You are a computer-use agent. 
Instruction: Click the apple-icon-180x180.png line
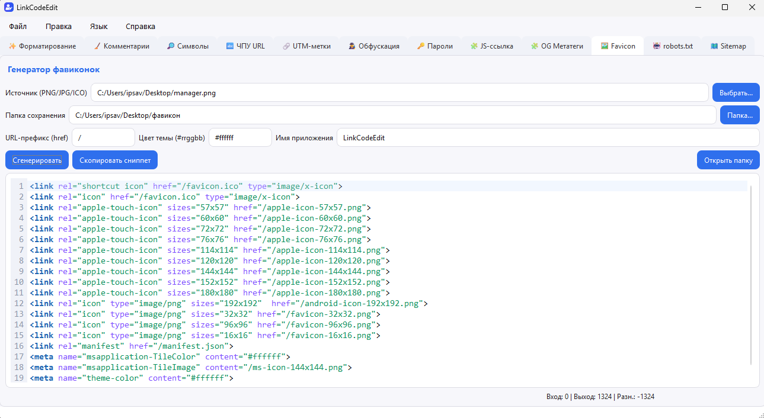pyautogui.click(x=210, y=292)
